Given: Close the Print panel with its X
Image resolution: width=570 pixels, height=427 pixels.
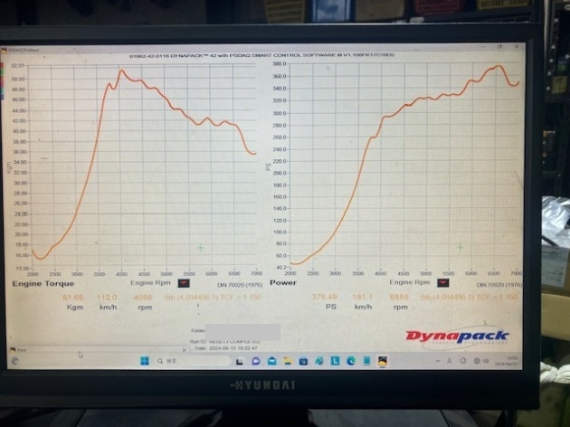Looking at the screenshot, I should pos(185,350).
